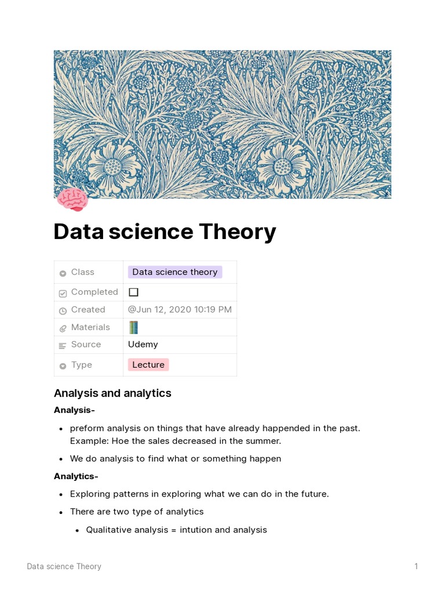Click the Udemy source field
The height and width of the screenshot is (594, 445).
tap(143, 345)
